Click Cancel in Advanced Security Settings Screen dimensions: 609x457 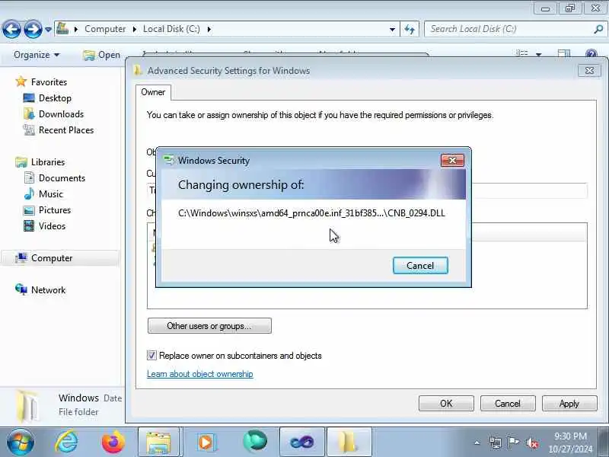508,404
